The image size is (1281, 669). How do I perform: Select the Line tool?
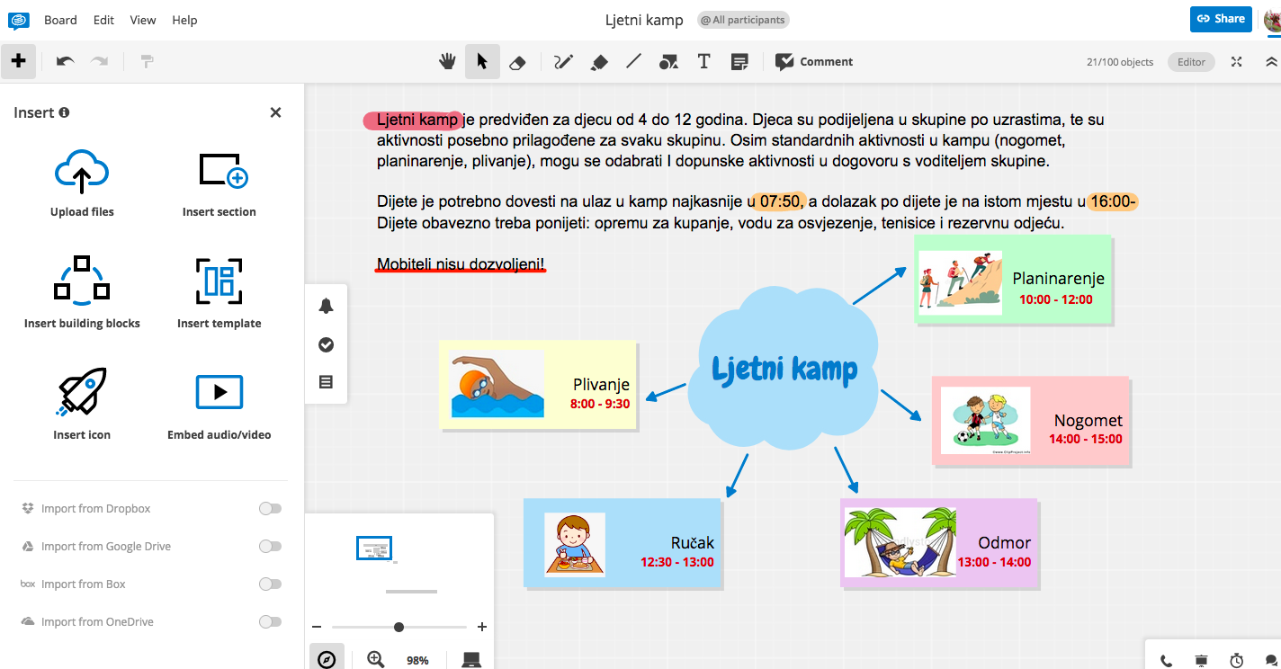pos(634,61)
